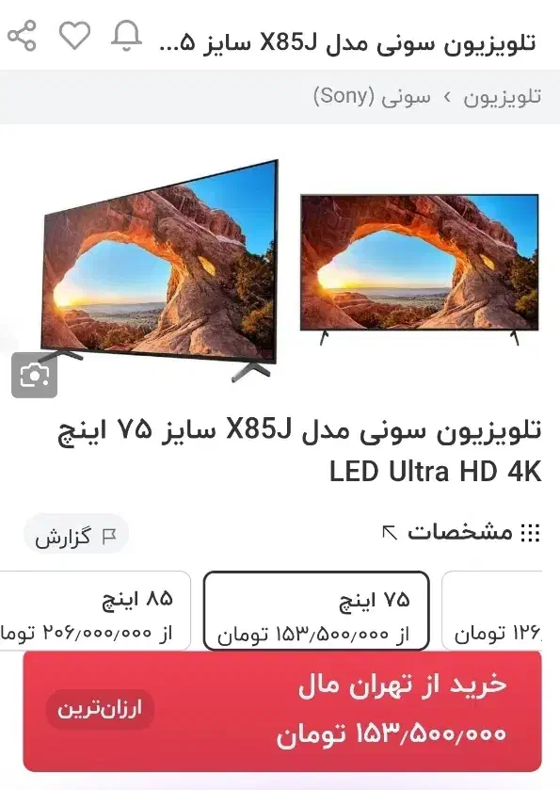
Task: Click the product title X85J heading
Action: click(299, 451)
